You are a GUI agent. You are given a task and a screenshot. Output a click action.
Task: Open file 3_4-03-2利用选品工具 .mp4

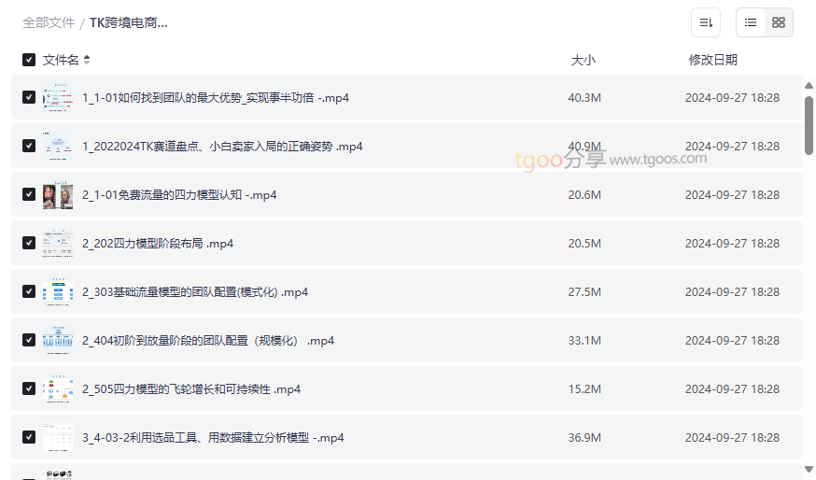[213, 437]
